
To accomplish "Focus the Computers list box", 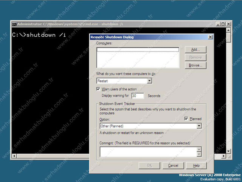I will (x=138, y=58).
